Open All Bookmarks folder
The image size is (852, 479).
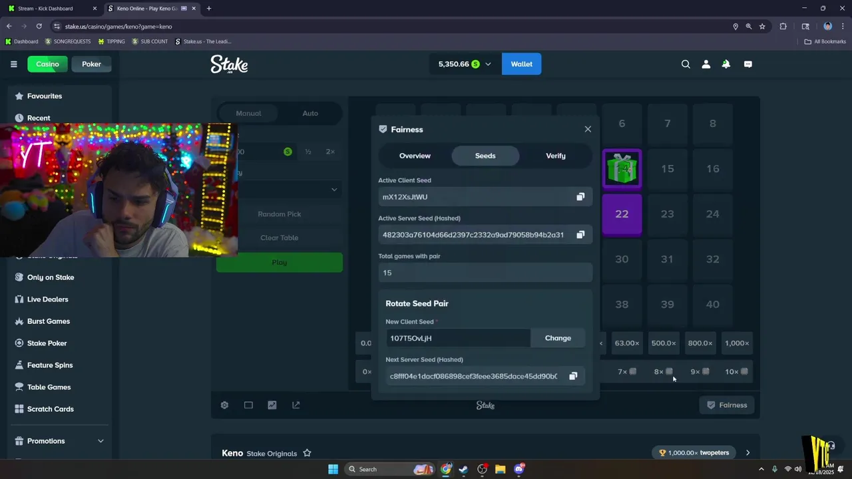click(825, 41)
